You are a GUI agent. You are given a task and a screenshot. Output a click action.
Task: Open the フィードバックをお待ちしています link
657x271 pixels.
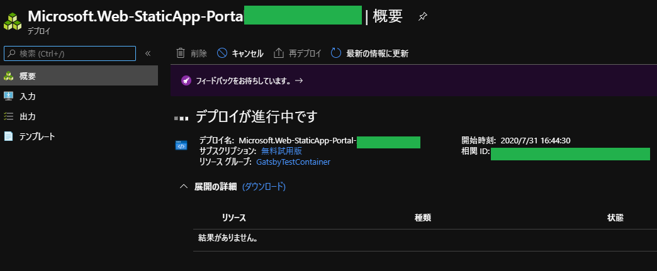(x=249, y=81)
